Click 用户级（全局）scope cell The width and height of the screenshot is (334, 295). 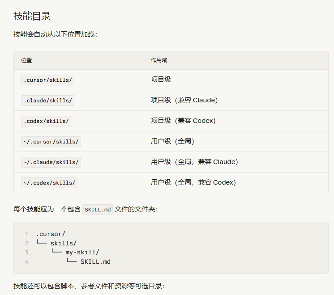[172, 141]
